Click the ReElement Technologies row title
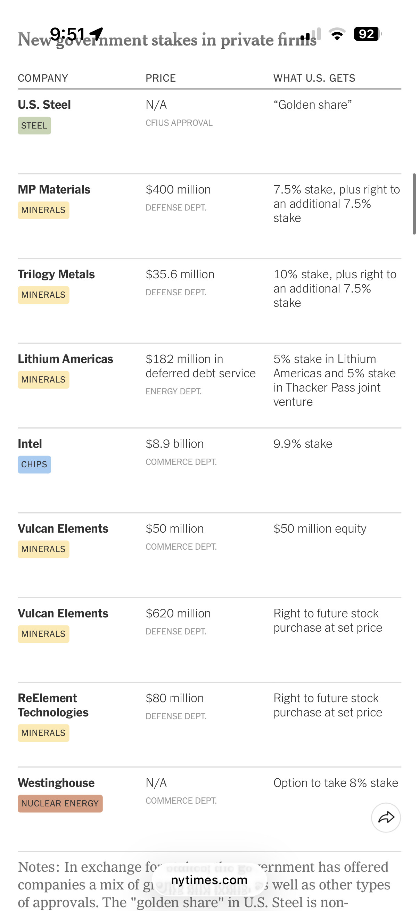Screen dimensions: 419x911 [53, 705]
